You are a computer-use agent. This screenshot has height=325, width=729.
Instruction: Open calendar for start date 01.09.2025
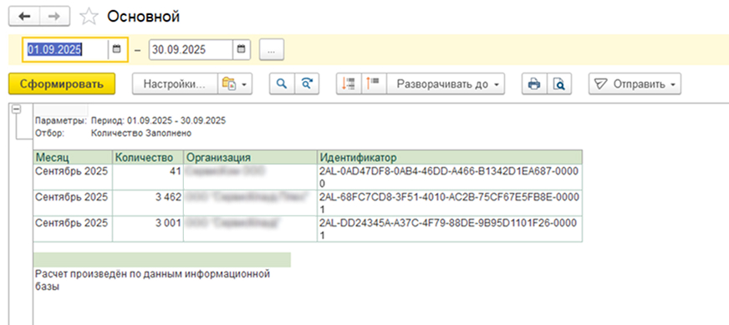117,48
